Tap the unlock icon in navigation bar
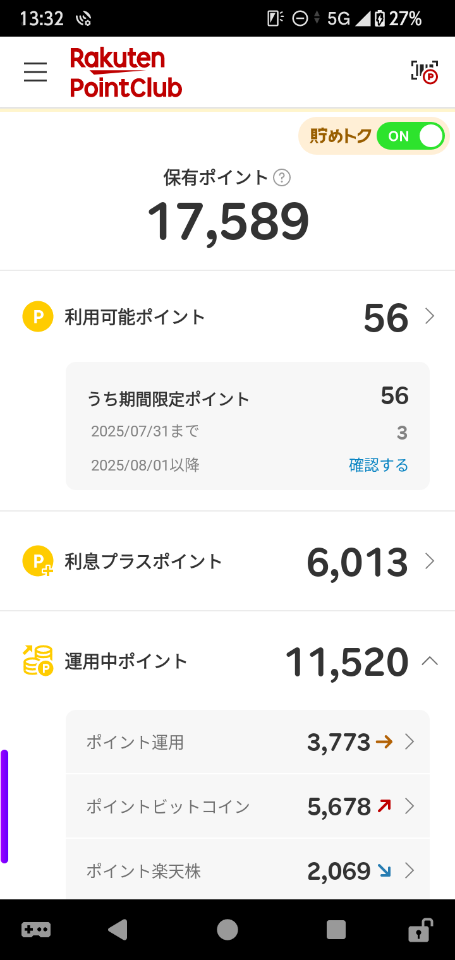The image size is (455, 960). pos(420,930)
